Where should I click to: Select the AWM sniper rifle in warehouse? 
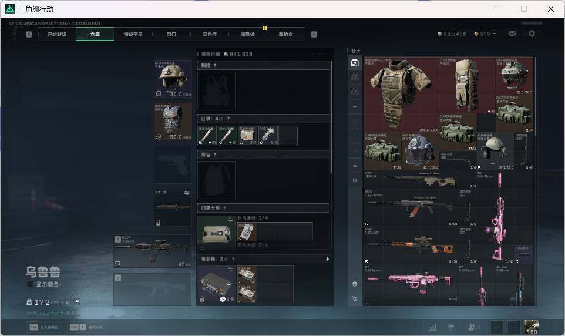coord(420,180)
